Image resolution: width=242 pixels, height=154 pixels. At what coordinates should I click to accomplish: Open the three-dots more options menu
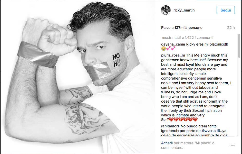point(232,145)
